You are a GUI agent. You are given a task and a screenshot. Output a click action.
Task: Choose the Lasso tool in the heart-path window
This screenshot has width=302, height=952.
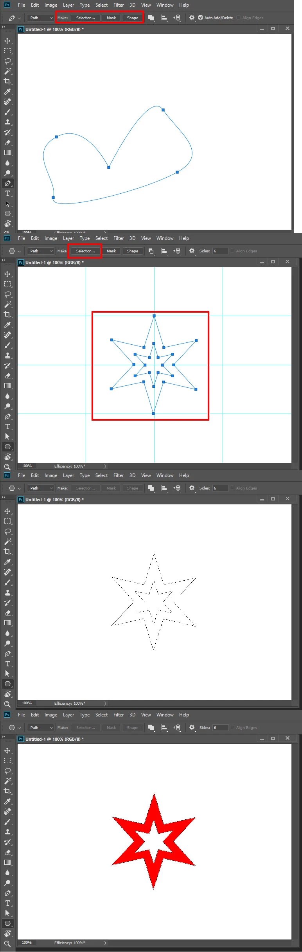pyautogui.click(x=7, y=61)
